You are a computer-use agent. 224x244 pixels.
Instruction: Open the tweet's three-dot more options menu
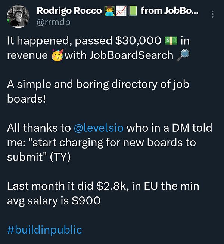click(x=212, y=15)
